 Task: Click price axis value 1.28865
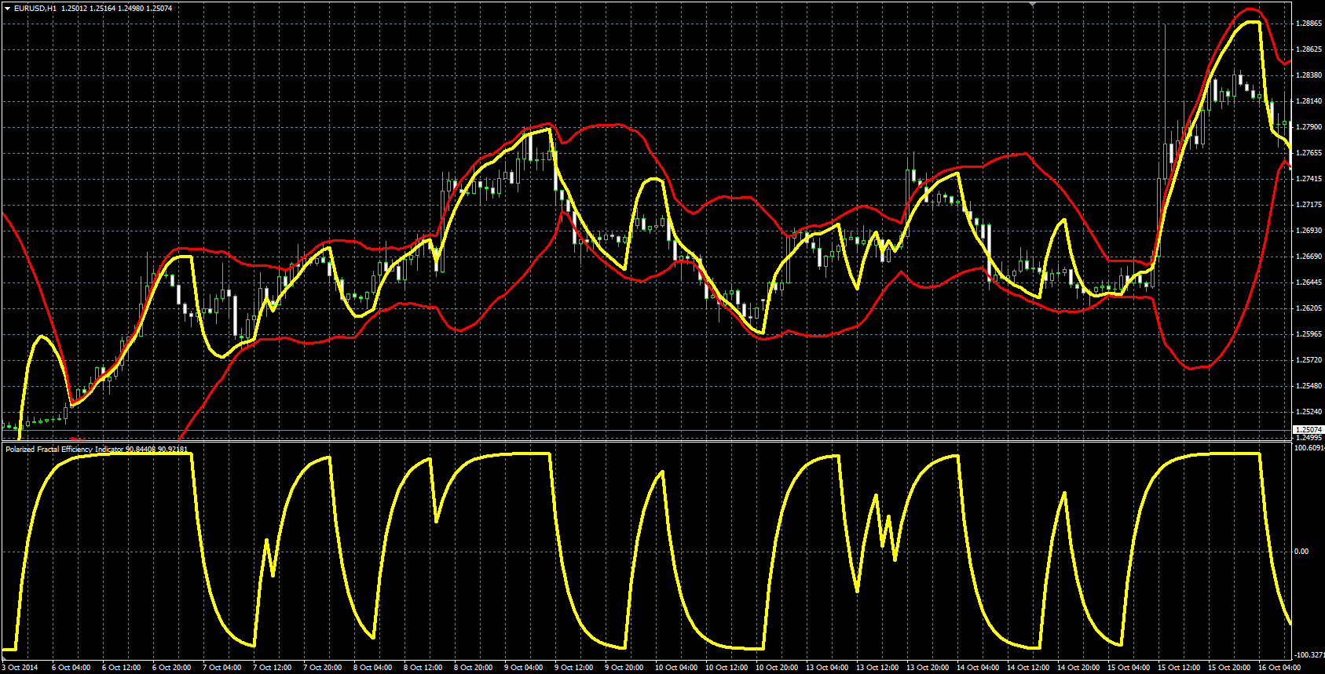click(x=1309, y=24)
